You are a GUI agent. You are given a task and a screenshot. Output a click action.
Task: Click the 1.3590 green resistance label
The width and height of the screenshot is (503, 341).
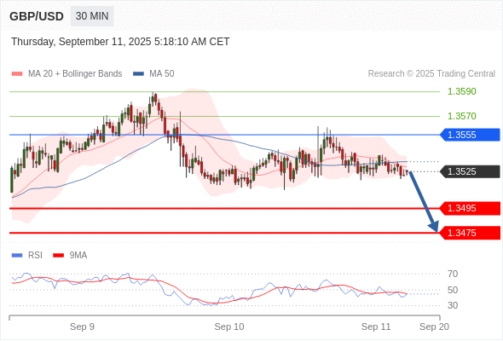point(461,91)
